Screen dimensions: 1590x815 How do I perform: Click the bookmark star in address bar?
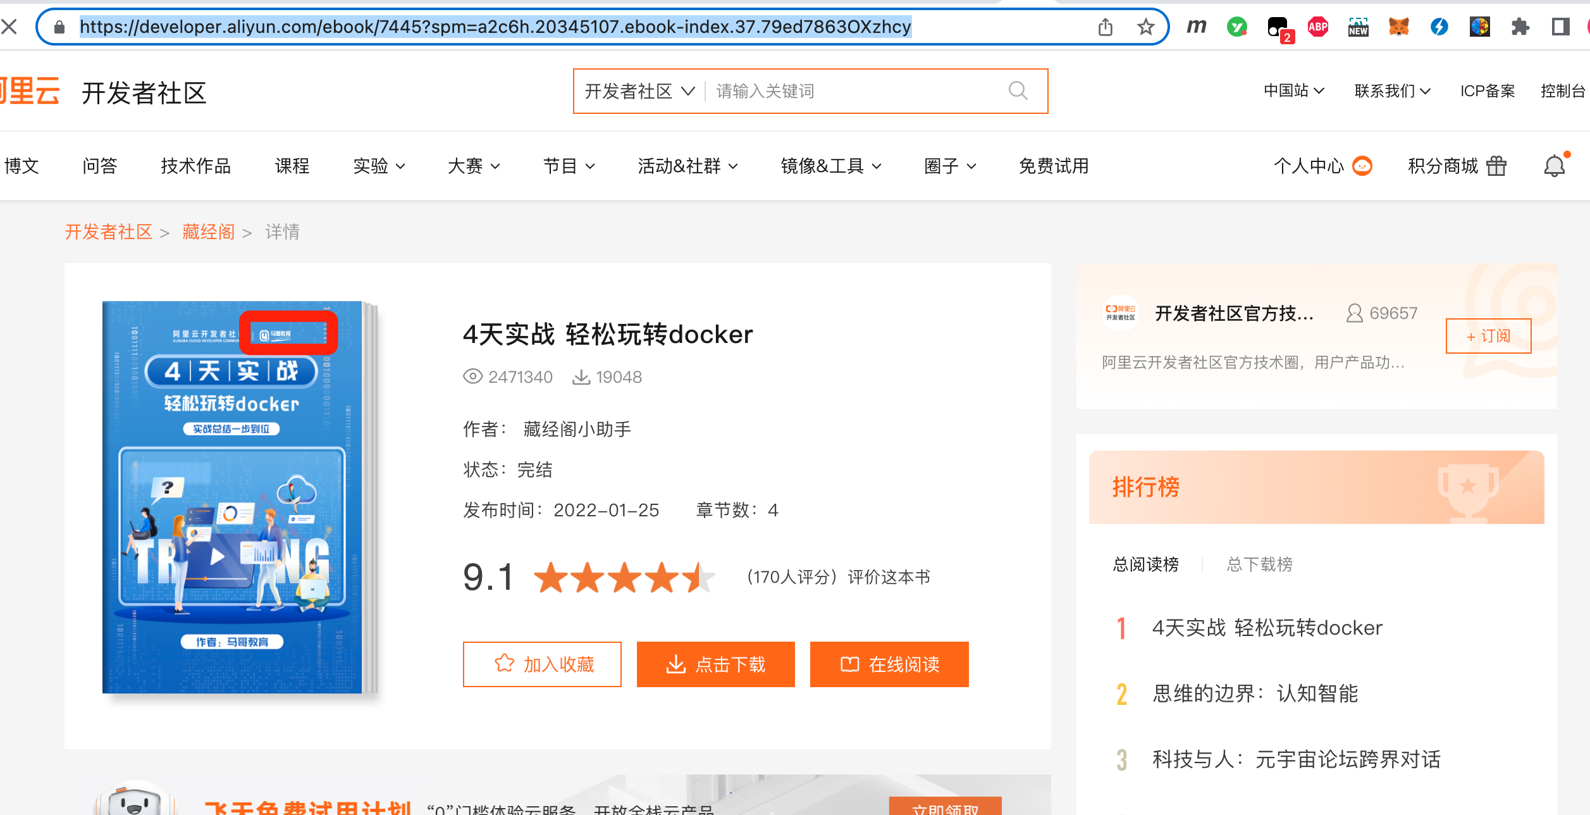coord(1145,27)
